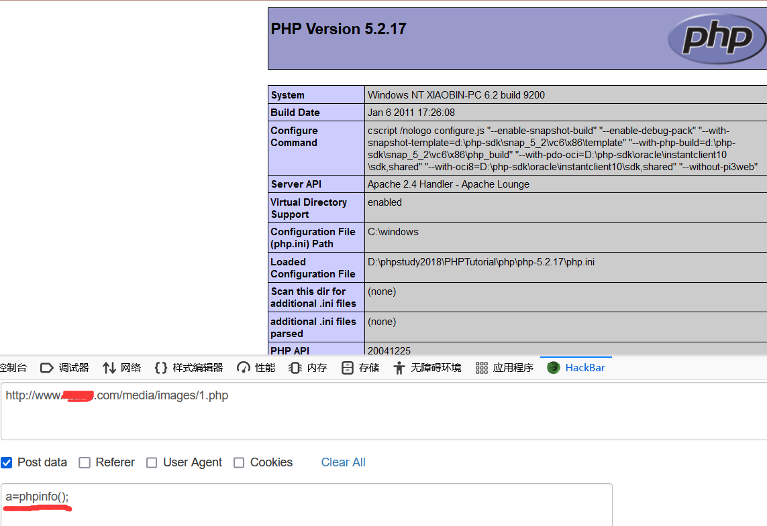The height and width of the screenshot is (526, 767).
Task: Click the 无障碍环境 tab label
Action: [x=436, y=368]
